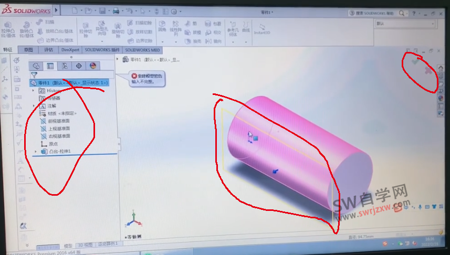Click the Boundary Boss/Base (边界凸台/基体) tool
Screen dimensions: 450x255
click(55, 40)
